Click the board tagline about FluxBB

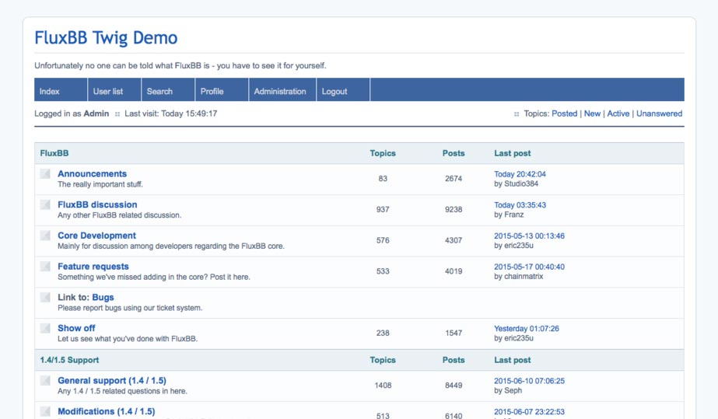click(x=180, y=65)
